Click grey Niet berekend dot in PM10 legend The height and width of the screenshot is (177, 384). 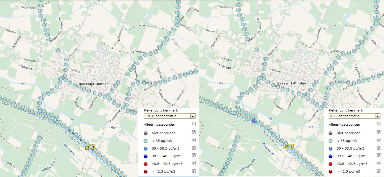coord(146,133)
